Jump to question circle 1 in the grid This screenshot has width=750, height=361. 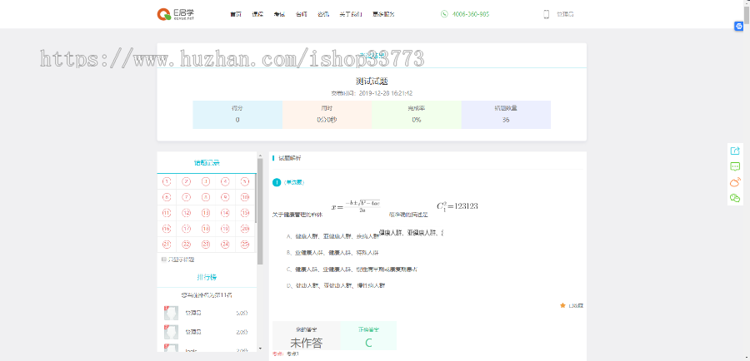click(167, 181)
